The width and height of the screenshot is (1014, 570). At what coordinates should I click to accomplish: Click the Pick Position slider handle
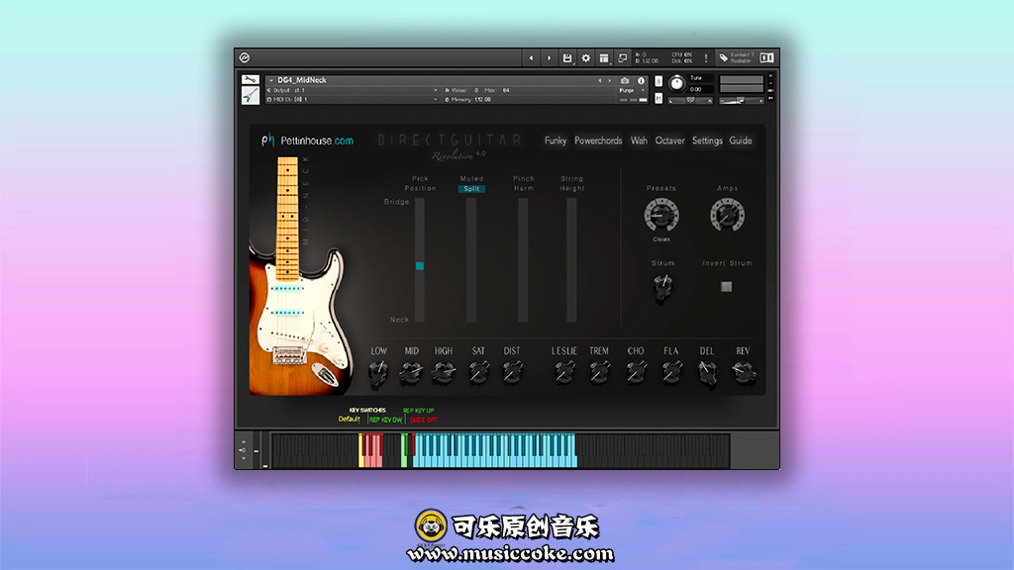point(420,265)
